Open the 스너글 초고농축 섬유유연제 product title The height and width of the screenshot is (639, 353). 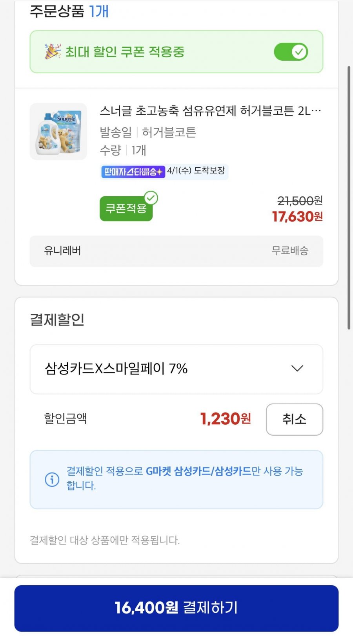pyautogui.click(x=210, y=111)
